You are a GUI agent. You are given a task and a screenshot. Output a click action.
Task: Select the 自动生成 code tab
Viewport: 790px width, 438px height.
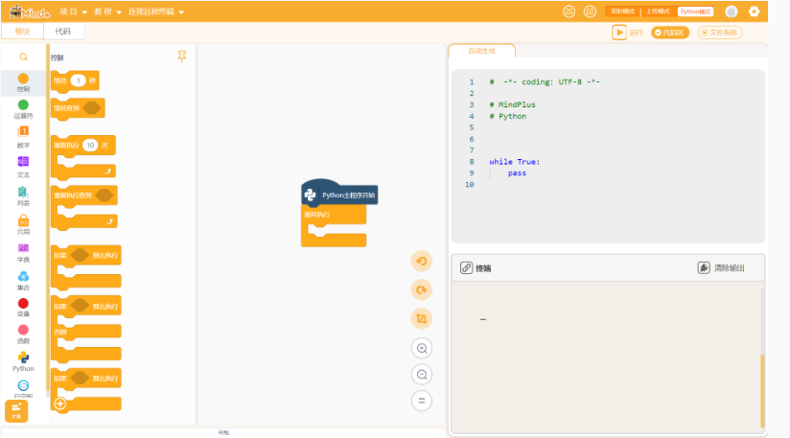[481, 51]
